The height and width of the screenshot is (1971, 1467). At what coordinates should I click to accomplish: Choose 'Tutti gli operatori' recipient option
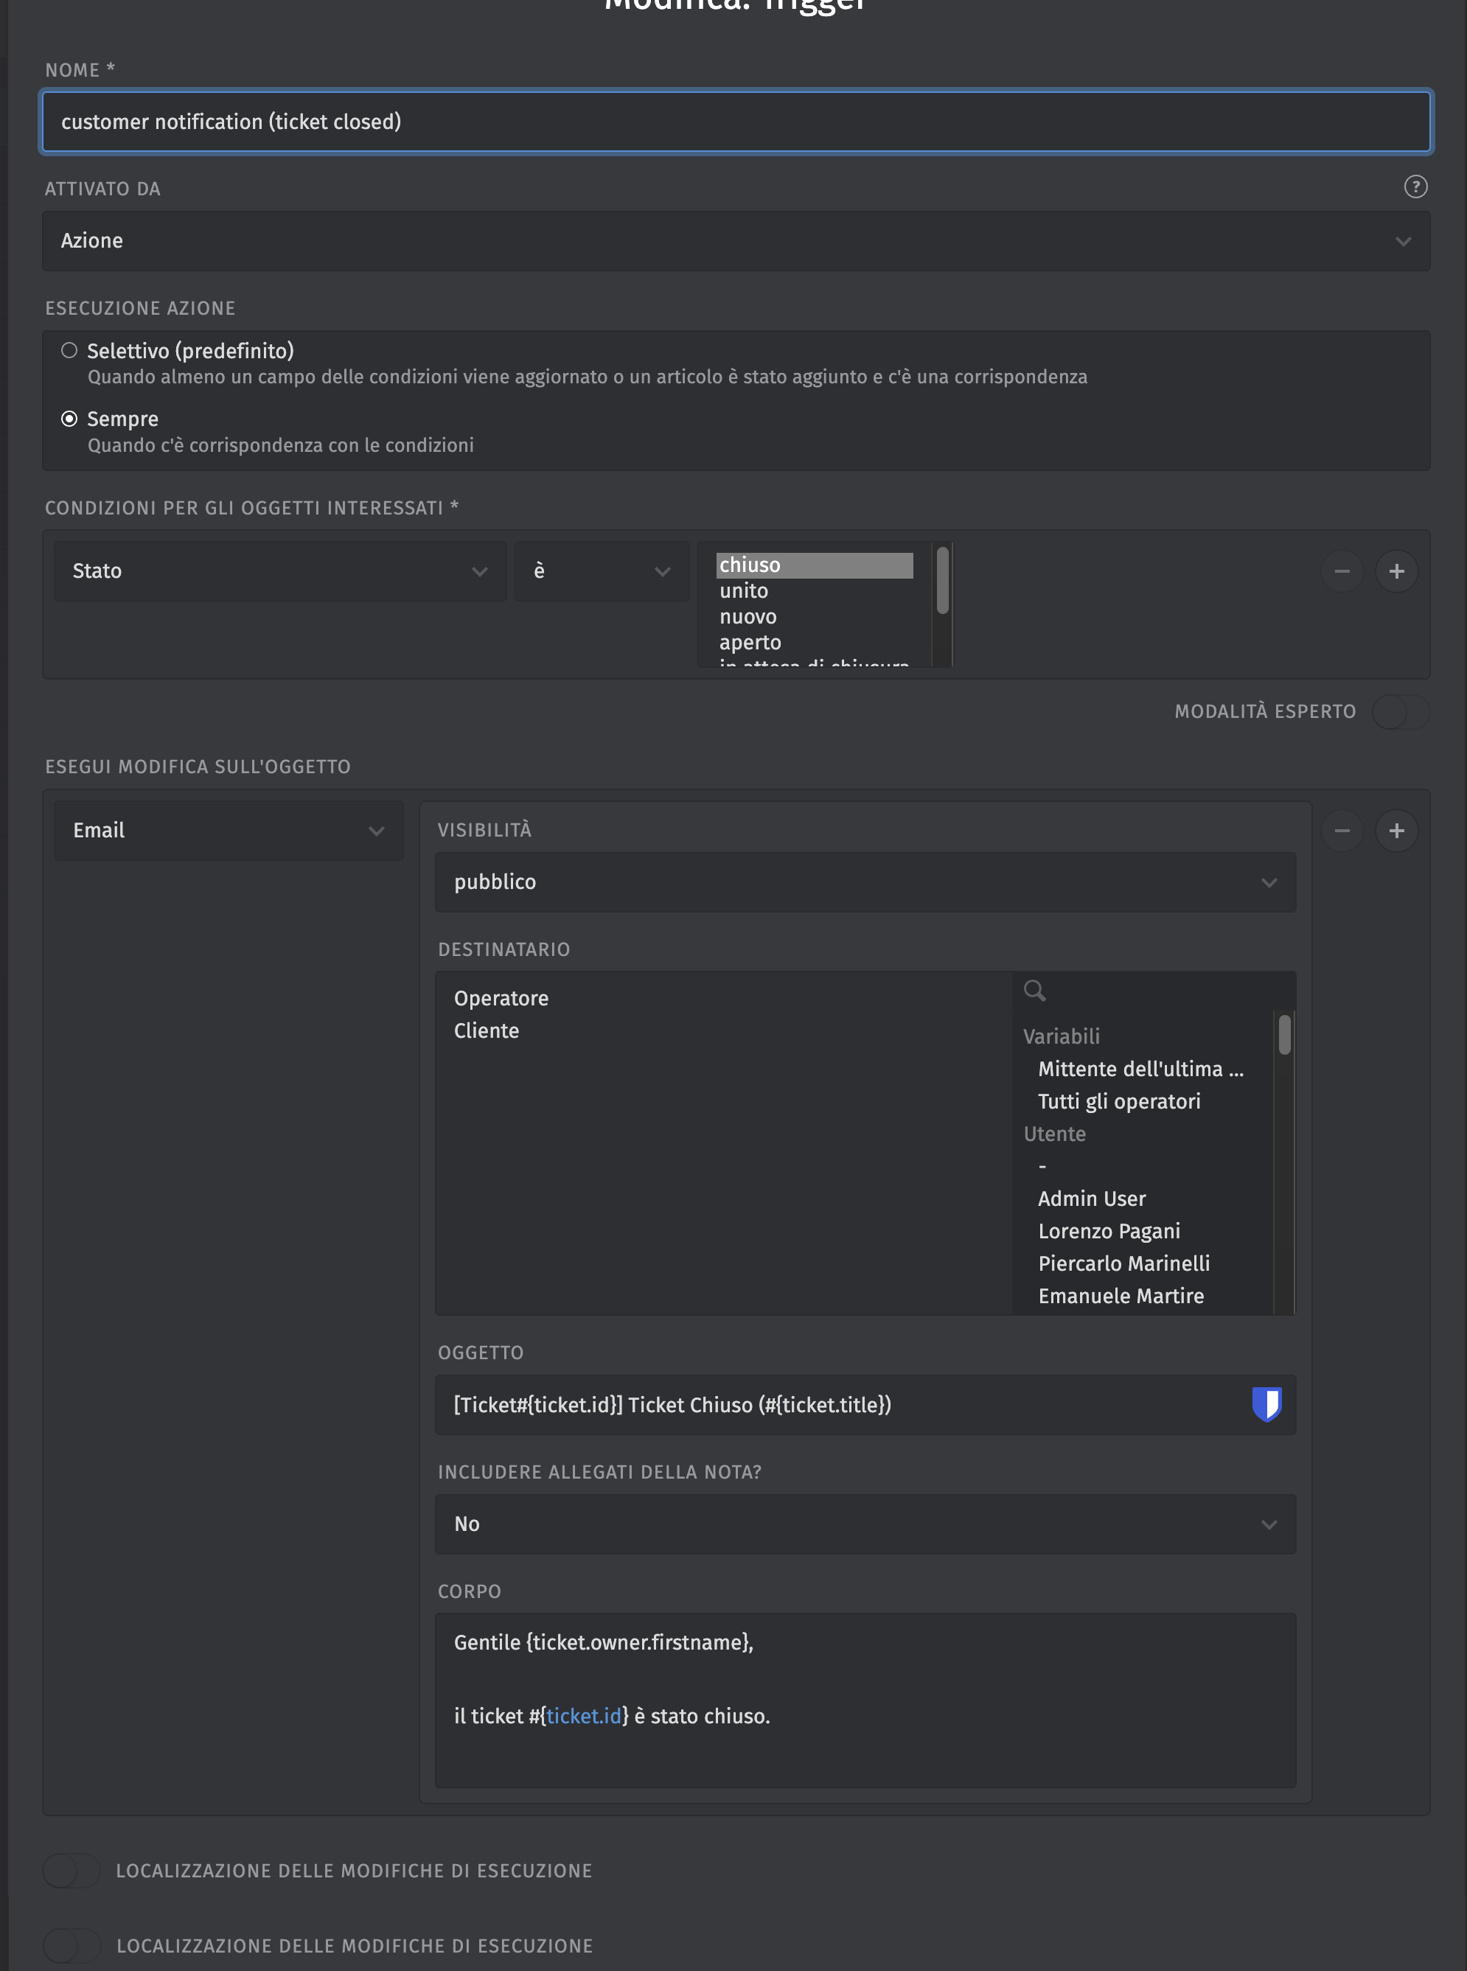click(1119, 1101)
